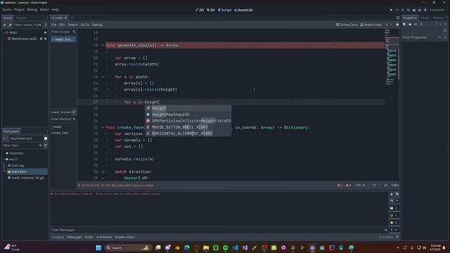Viewport: 450px width, 253px height.
Task: Click the load resource icon in Inspector
Action: [x=410, y=25]
